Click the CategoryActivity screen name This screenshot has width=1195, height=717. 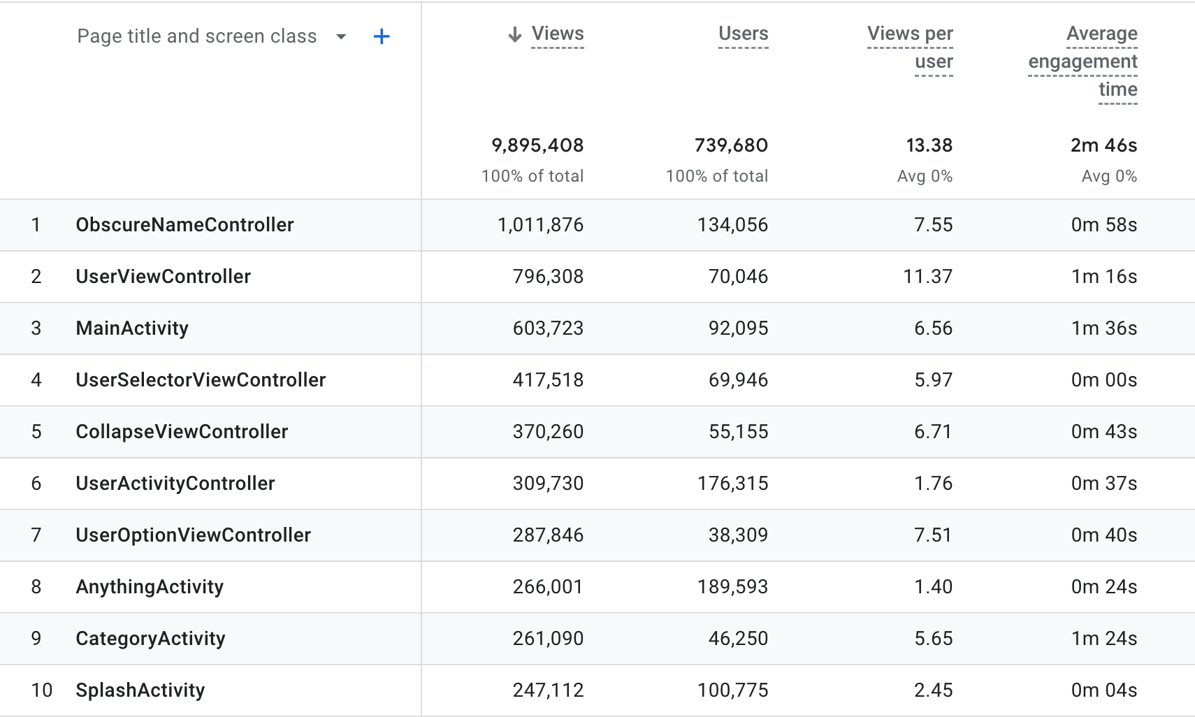click(150, 639)
